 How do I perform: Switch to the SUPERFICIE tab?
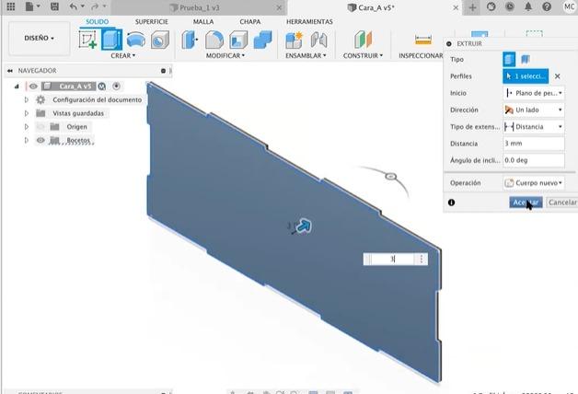coord(152,22)
